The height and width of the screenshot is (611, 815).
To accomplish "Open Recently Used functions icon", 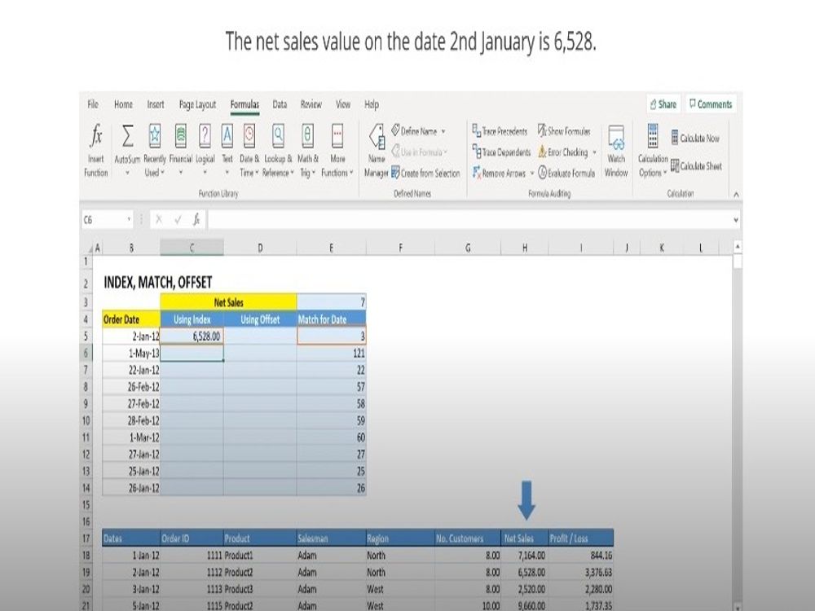I will coord(155,135).
